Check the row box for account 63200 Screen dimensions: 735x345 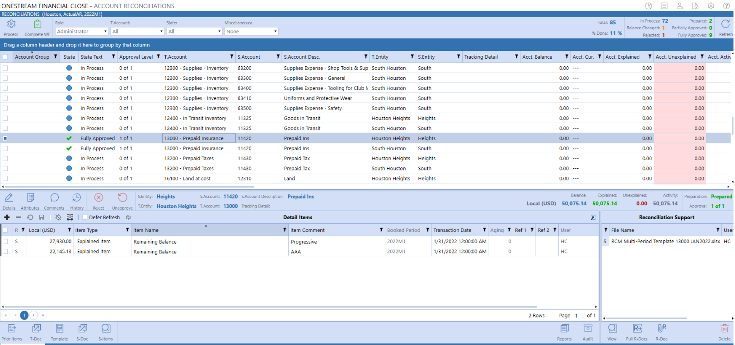(x=5, y=68)
